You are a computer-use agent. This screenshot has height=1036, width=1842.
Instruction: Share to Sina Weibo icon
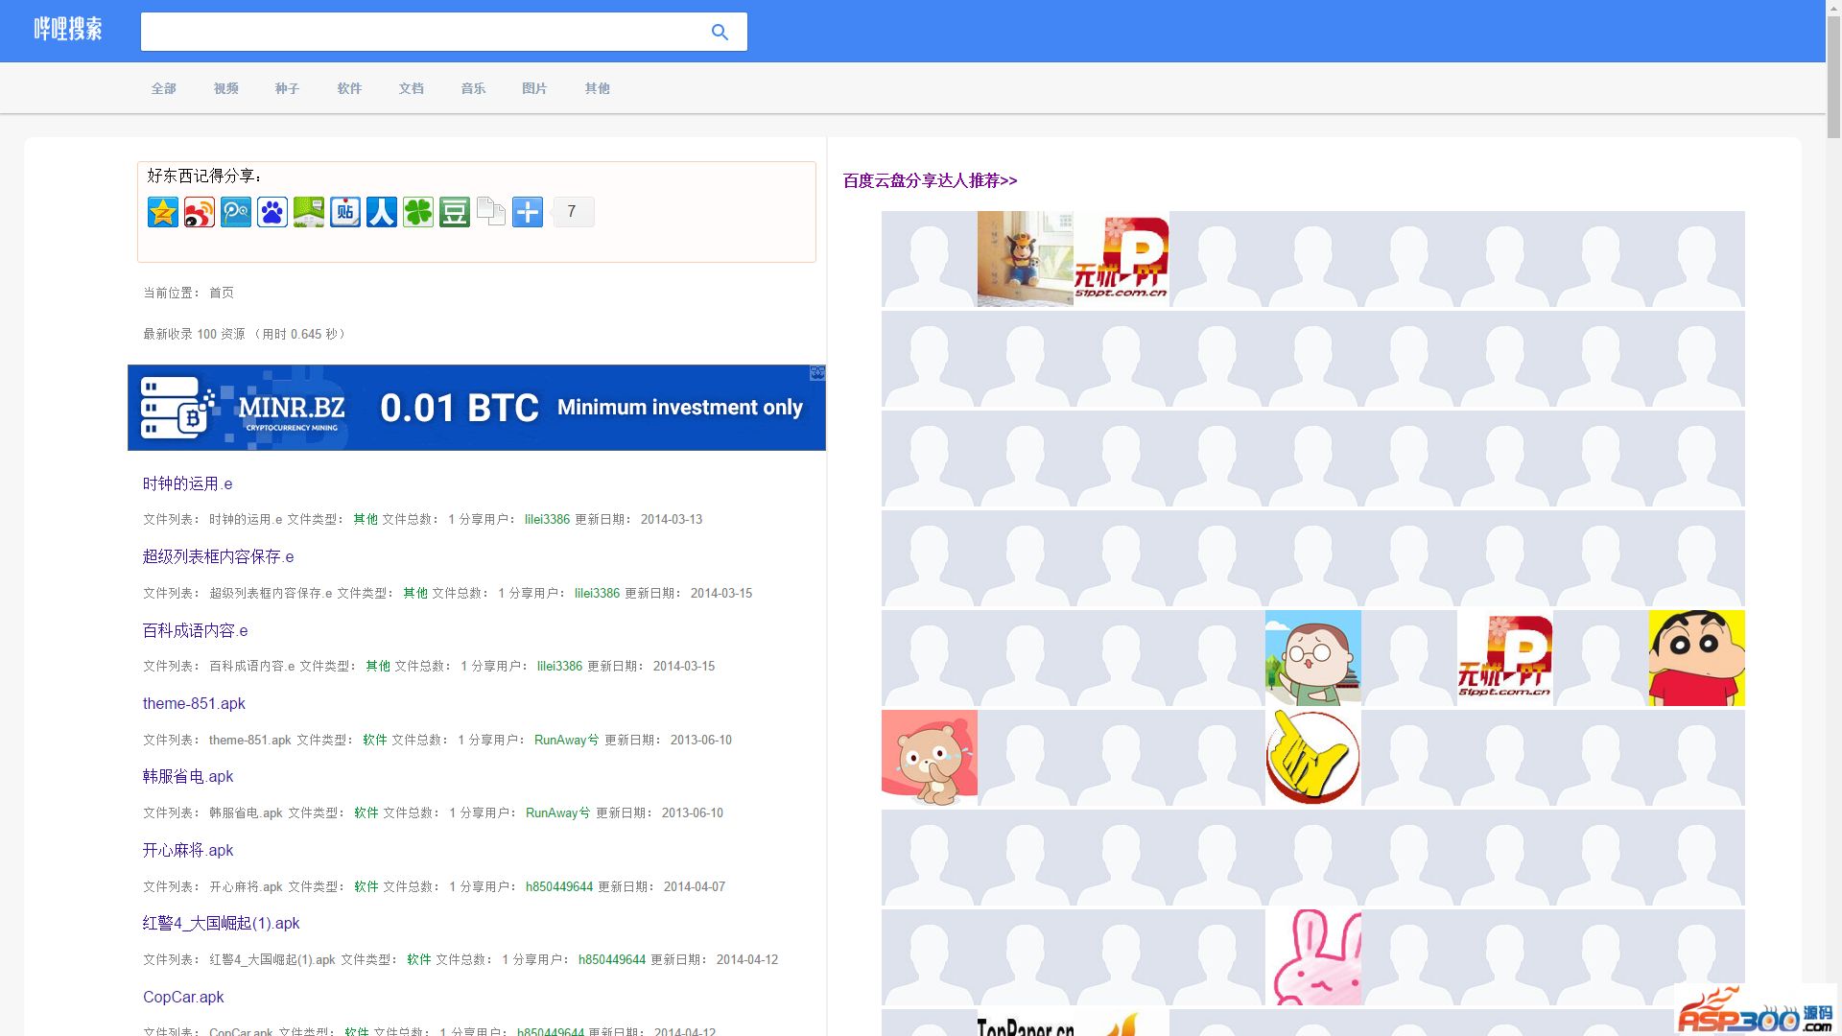click(200, 212)
